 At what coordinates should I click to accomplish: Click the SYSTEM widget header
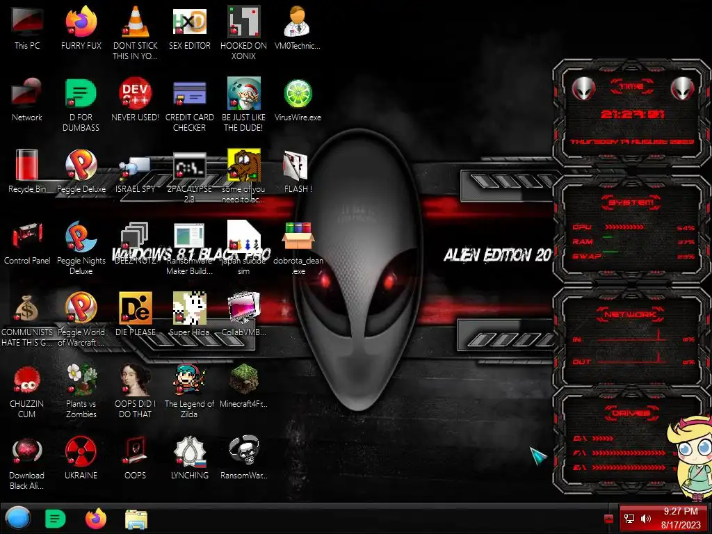point(631,202)
